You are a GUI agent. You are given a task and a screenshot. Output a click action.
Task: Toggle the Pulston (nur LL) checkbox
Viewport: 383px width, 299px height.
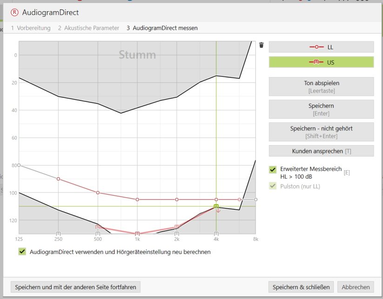[273, 186]
